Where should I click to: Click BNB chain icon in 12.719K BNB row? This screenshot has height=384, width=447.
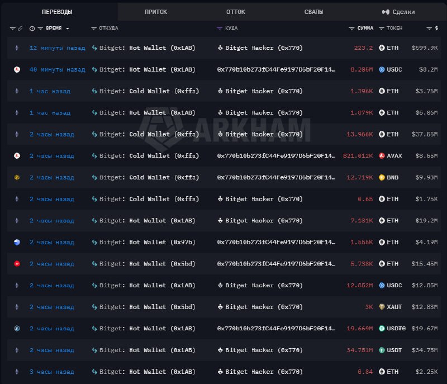[17, 177]
